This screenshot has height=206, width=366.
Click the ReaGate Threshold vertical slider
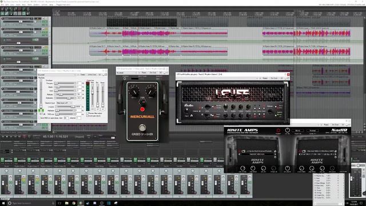pos(41,94)
